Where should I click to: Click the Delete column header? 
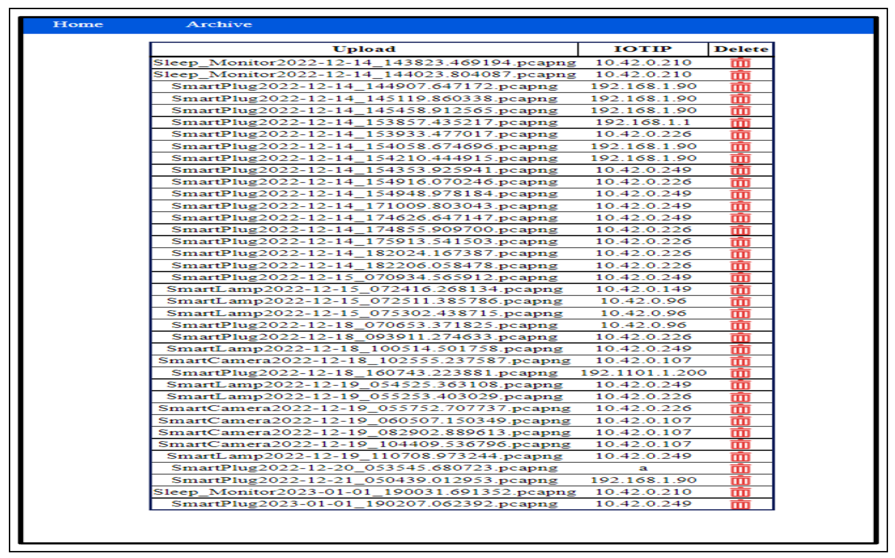tap(741, 49)
